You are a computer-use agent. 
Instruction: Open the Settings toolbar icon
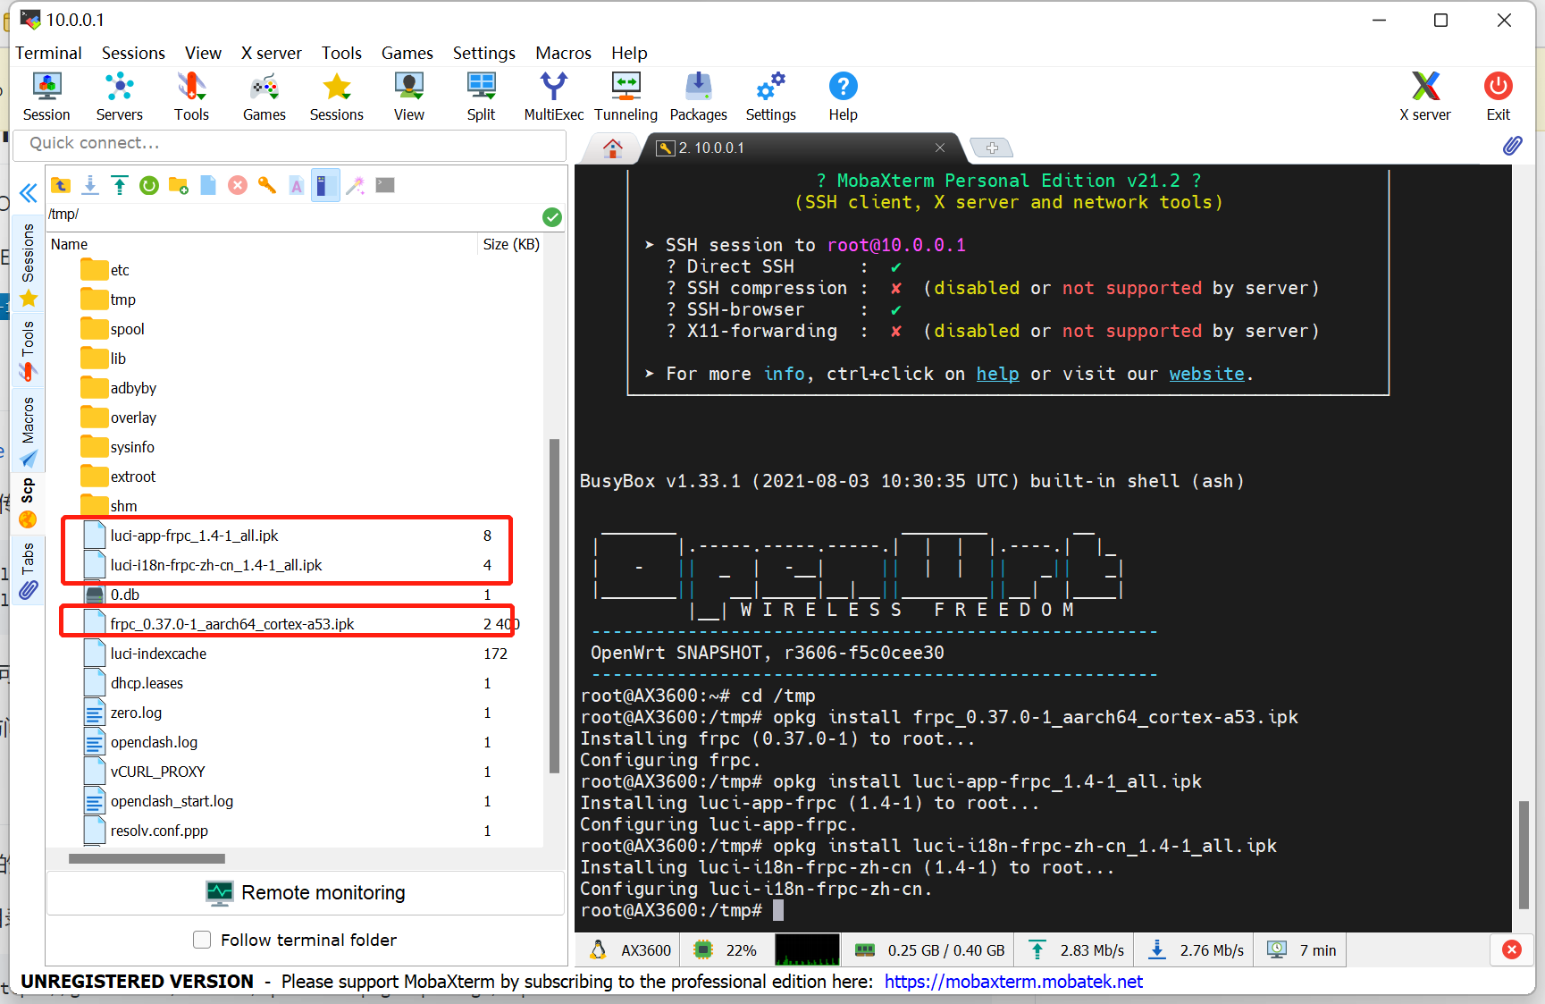[770, 97]
